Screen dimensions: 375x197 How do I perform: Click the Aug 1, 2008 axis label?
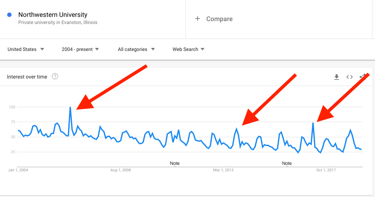pos(120,170)
